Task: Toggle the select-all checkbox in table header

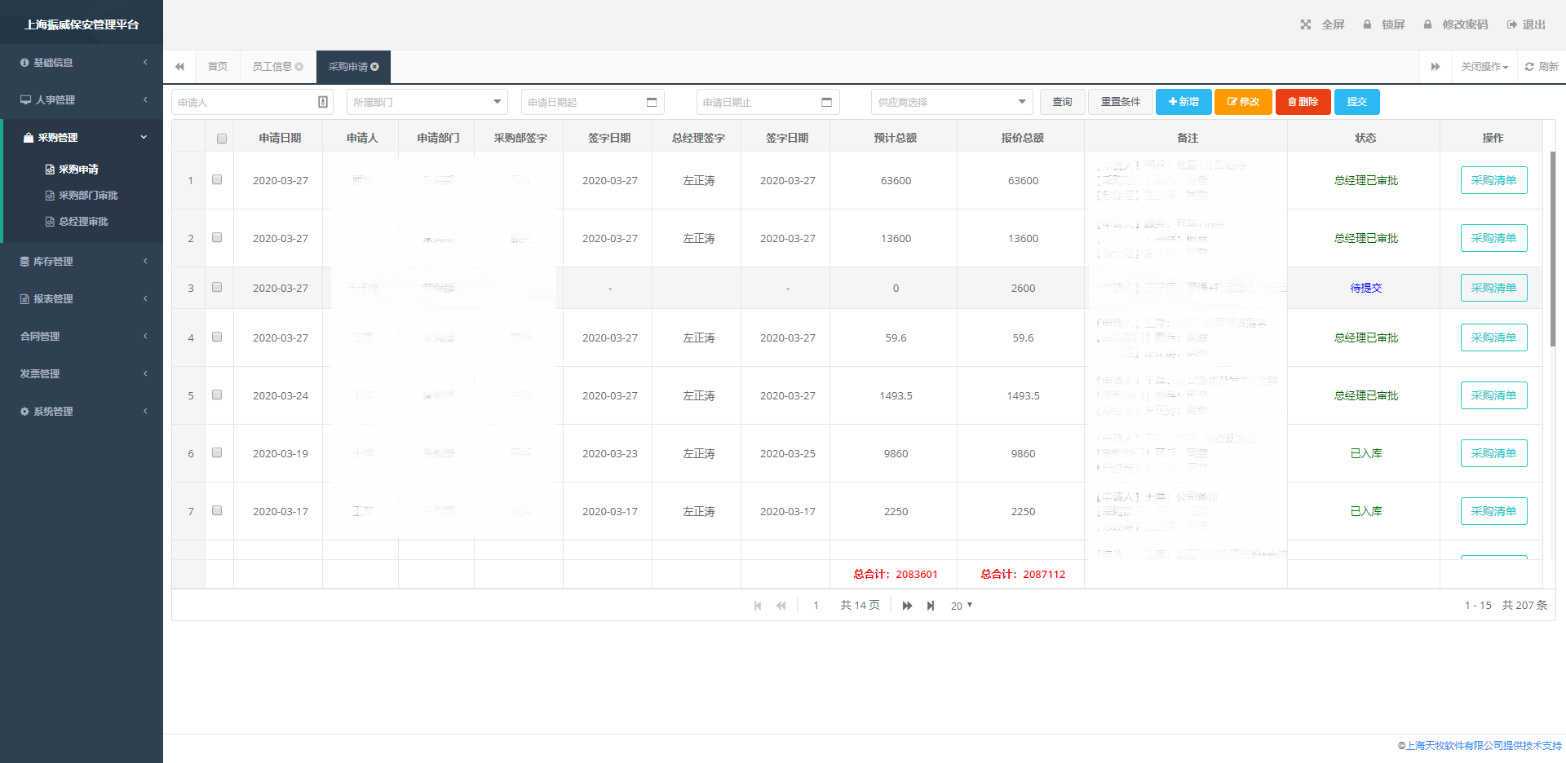Action: pos(221,139)
